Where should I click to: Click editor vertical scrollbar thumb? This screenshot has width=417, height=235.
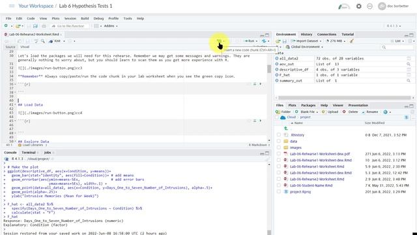269,69
